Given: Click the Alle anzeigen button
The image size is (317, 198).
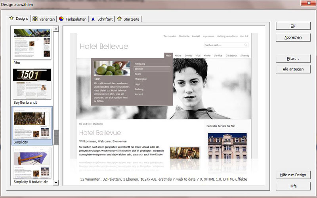Looking at the screenshot, I should (293, 69).
